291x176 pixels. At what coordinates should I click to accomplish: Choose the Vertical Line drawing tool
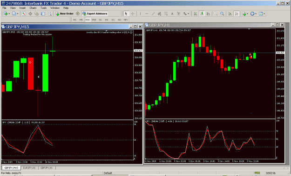pos(140,13)
